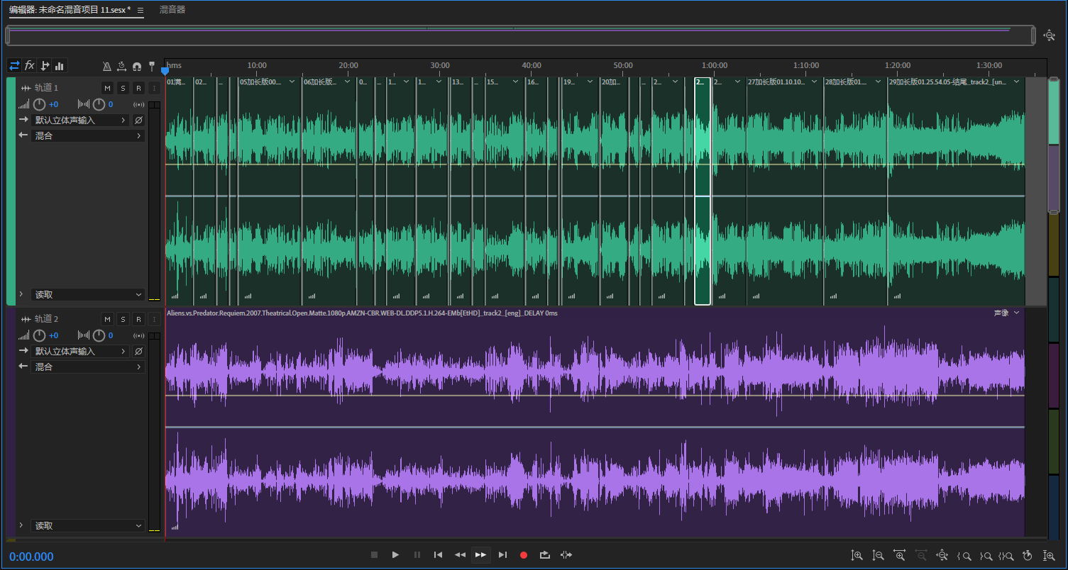Mute 轨道 1 with M button
The height and width of the screenshot is (570, 1068).
107,88
